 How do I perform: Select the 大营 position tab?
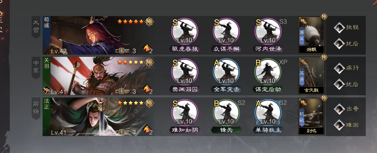[x=36, y=27]
